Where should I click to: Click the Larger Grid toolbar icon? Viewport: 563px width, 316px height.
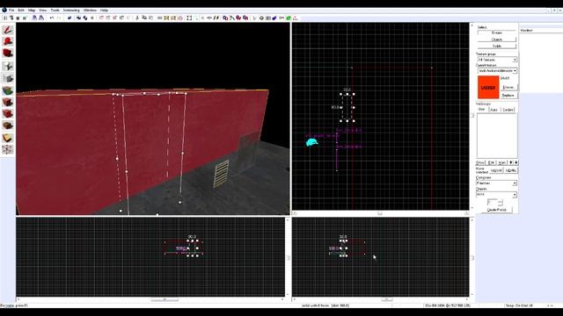(26, 18)
